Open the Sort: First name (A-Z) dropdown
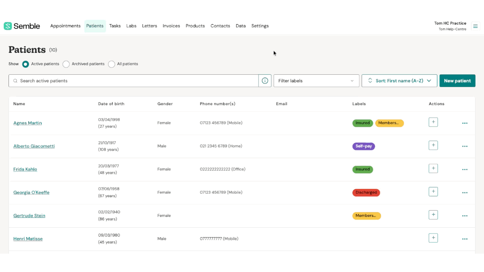The height and width of the screenshot is (272, 484). coord(399,81)
